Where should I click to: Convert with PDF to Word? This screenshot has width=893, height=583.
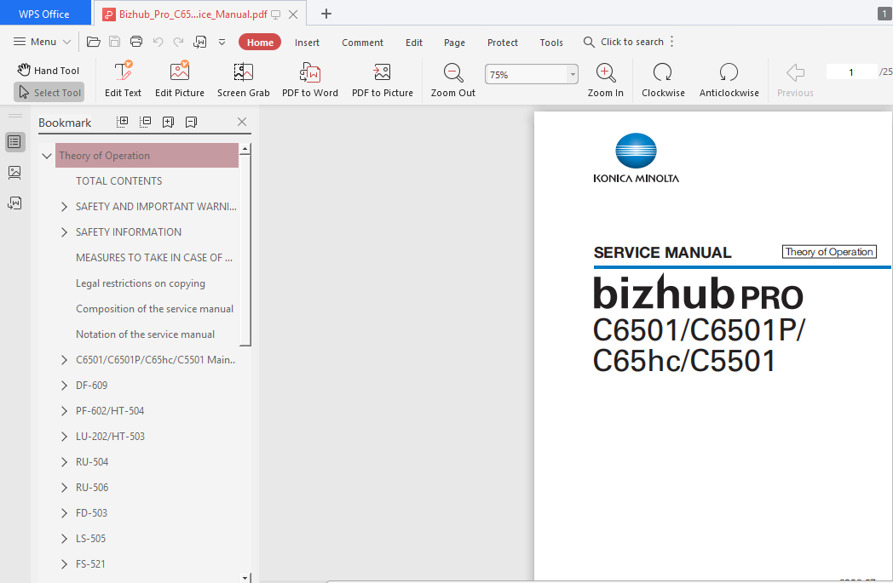pos(310,80)
